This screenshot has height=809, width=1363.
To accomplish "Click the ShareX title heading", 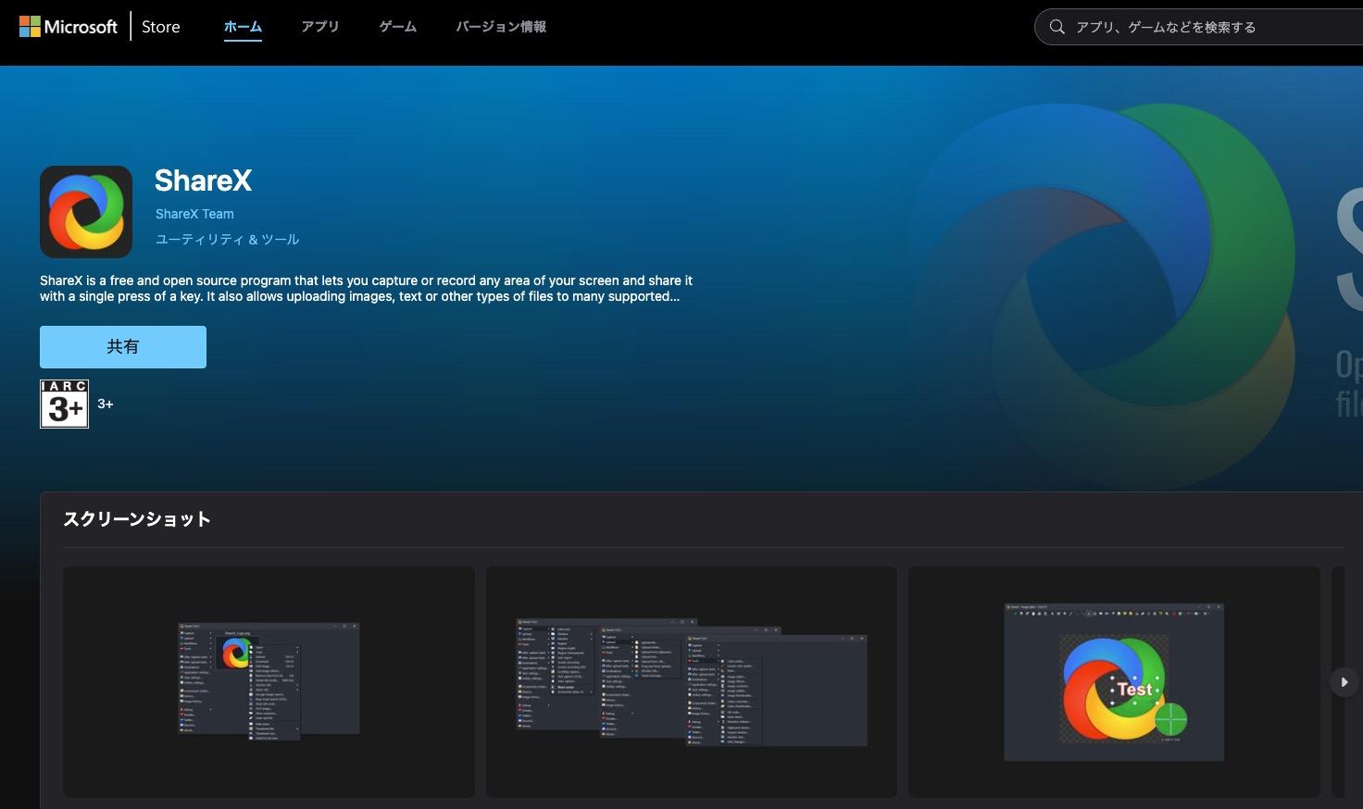I will [203, 180].
